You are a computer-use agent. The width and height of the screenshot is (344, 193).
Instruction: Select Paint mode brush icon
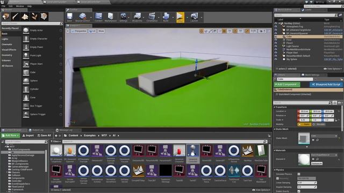[x=15, y=17]
